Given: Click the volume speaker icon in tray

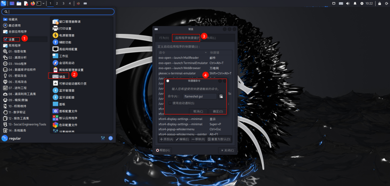Looking at the screenshot, I should [x=348, y=3].
